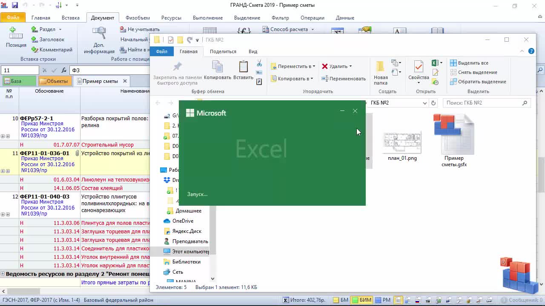Viewport: 545px width, 306px height.
Task: Switch to the Выполнение ribbon tab
Action: point(208,18)
